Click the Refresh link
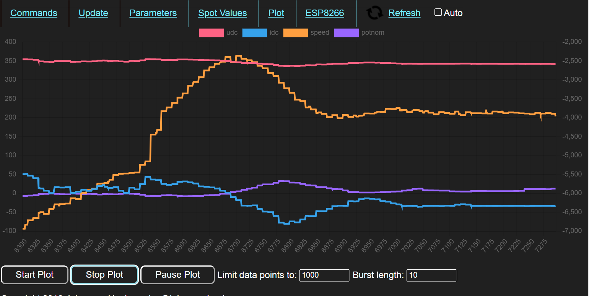Image resolution: width=589 pixels, height=296 pixels. tap(404, 13)
